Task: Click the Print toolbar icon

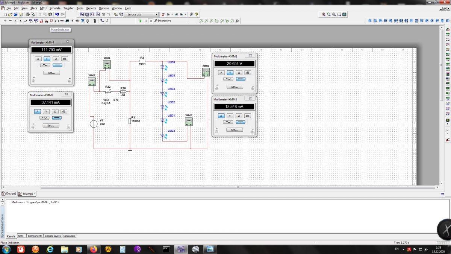Action: point(27,14)
